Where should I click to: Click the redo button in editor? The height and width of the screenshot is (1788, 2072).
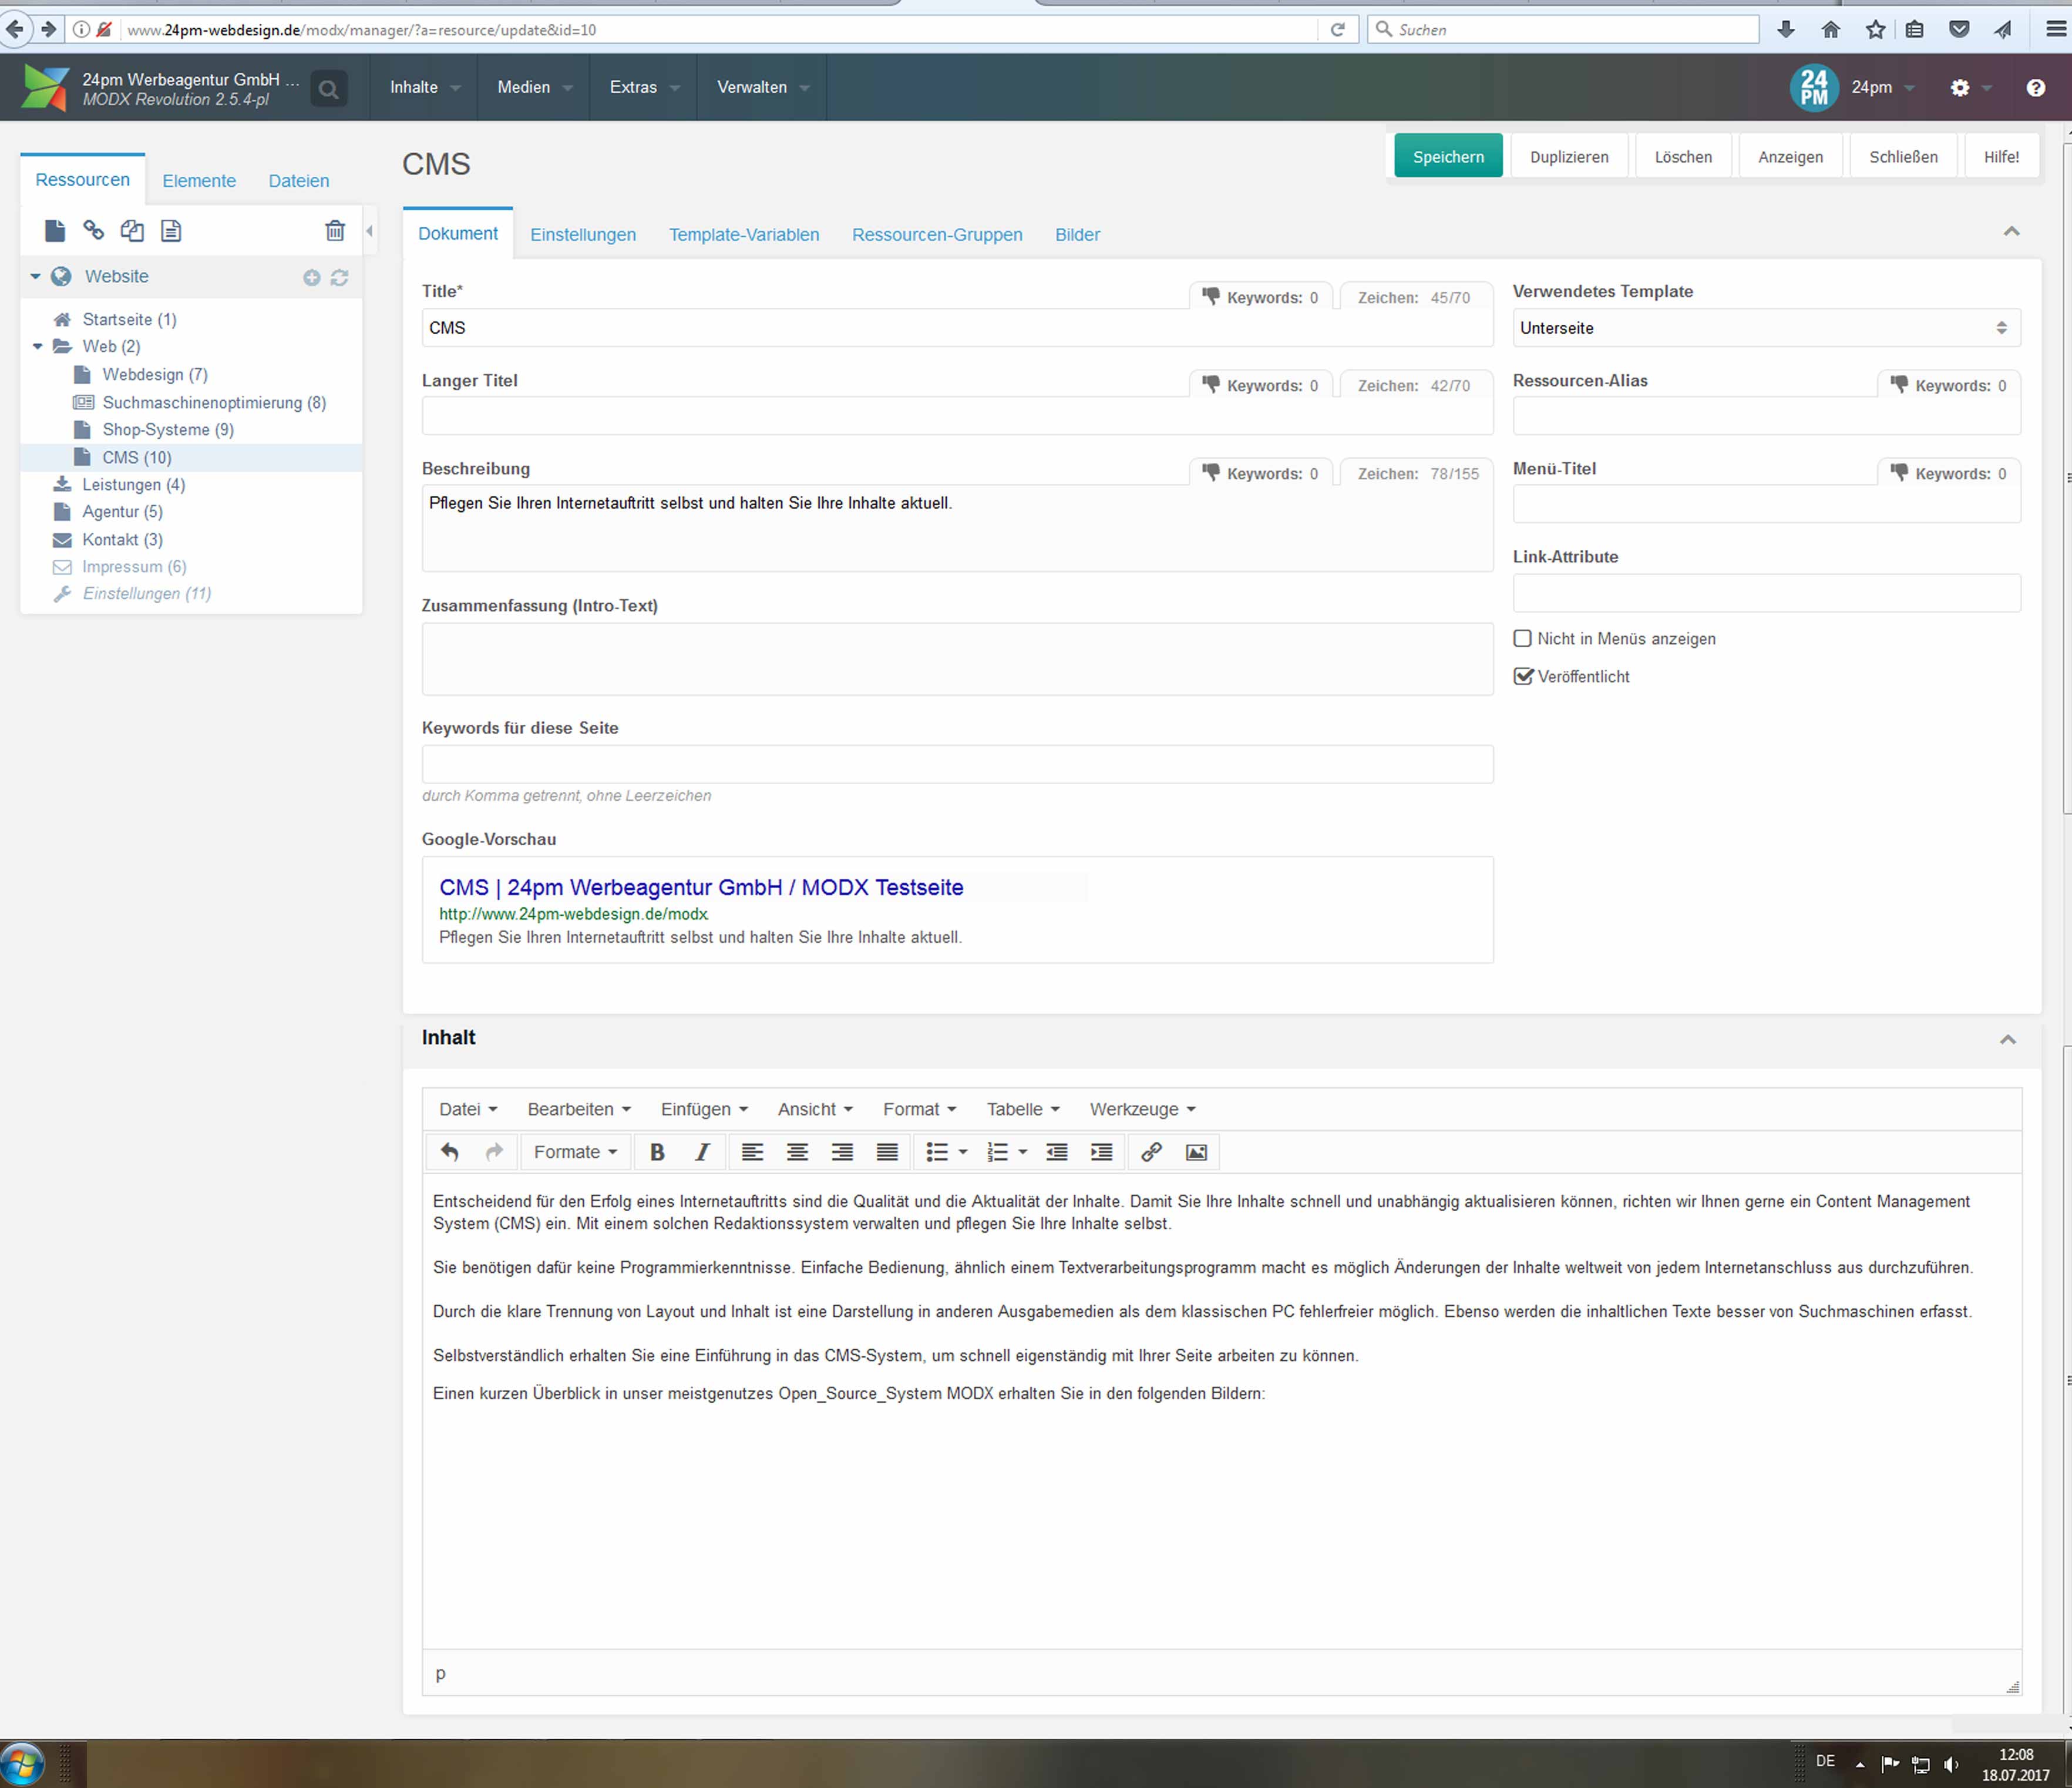point(494,1152)
